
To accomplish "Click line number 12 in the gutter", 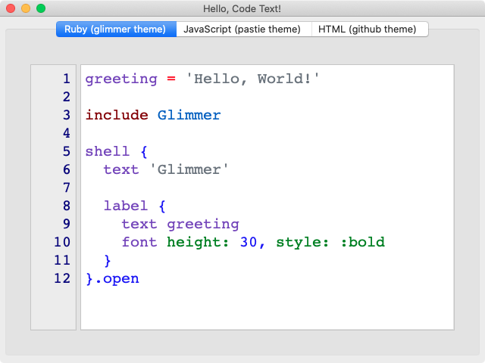I will 62,278.
